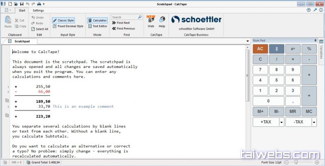This screenshot has width=325, height=166.
Task: Adjust the font size zoom slider
Action: [296, 162]
